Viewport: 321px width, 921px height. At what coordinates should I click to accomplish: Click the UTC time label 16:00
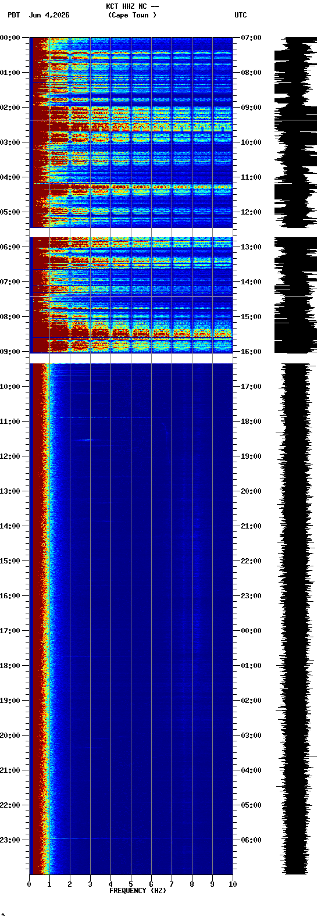251,352
